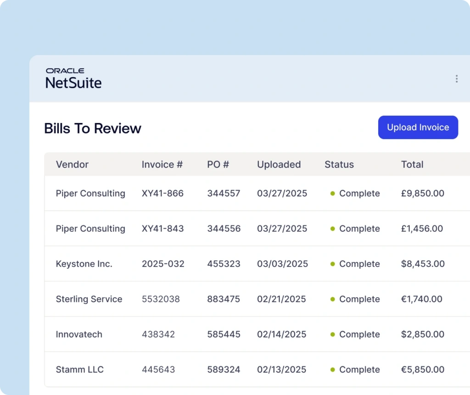Screen dimensions: 470x395
Task: Click PO number 455323
Action: pyautogui.click(x=224, y=264)
